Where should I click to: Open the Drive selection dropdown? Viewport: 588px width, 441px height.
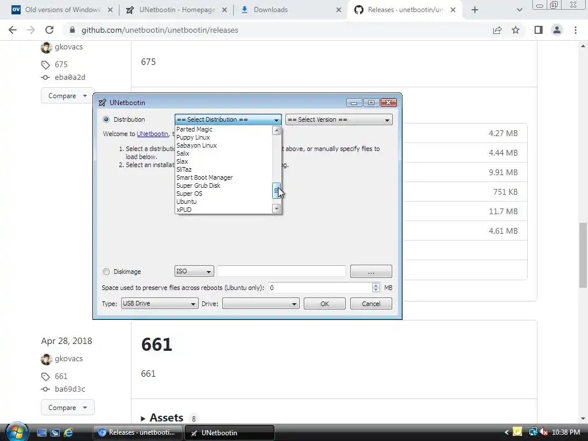[x=261, y=303]
